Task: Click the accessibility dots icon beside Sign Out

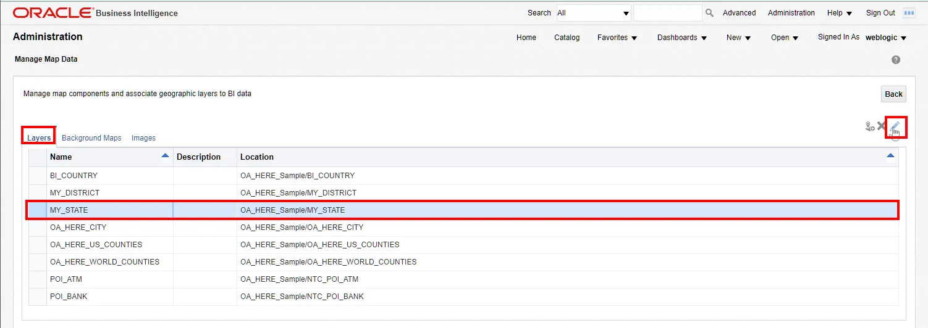Action: (x=909, y=13)
